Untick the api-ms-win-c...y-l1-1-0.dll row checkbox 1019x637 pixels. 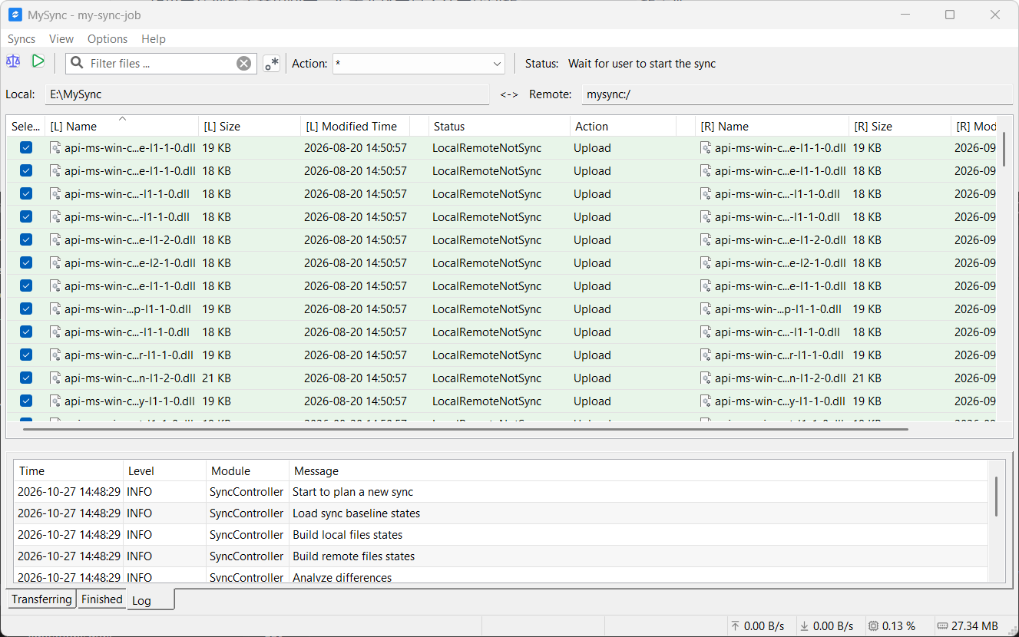tap(26, 401)
